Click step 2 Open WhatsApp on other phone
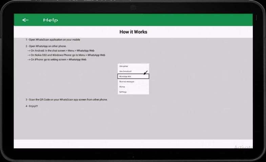Viewport: 266px width, 162px height. pos(46,46)
